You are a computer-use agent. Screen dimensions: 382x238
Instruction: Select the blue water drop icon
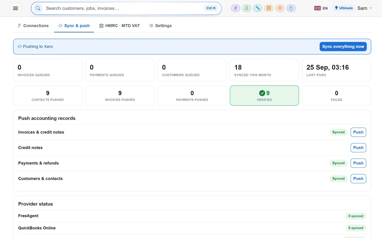pyautogui.click(x=291, y=8)
